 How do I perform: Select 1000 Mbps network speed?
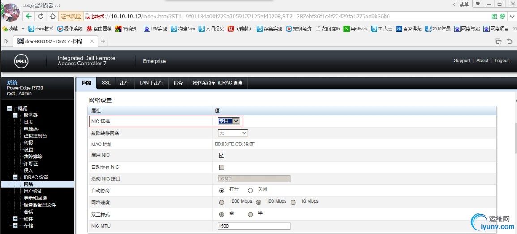coord(222,202)
